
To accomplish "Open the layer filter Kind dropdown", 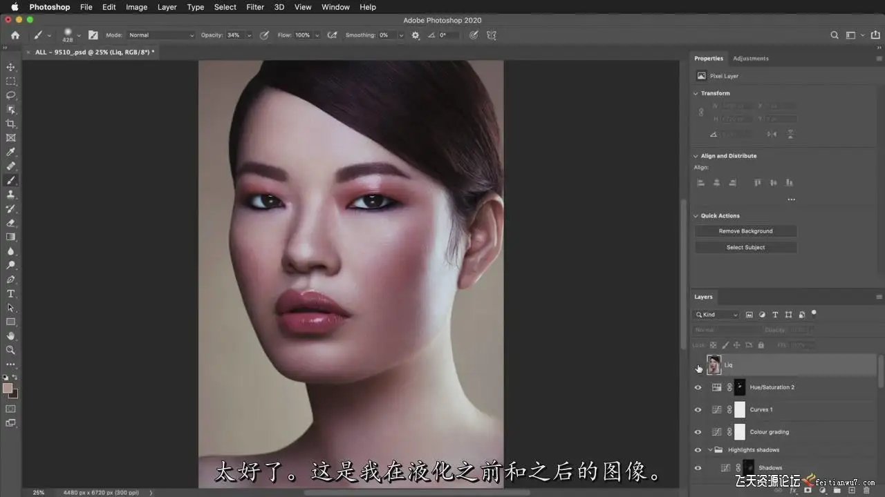I will click(x=717, y=315).
